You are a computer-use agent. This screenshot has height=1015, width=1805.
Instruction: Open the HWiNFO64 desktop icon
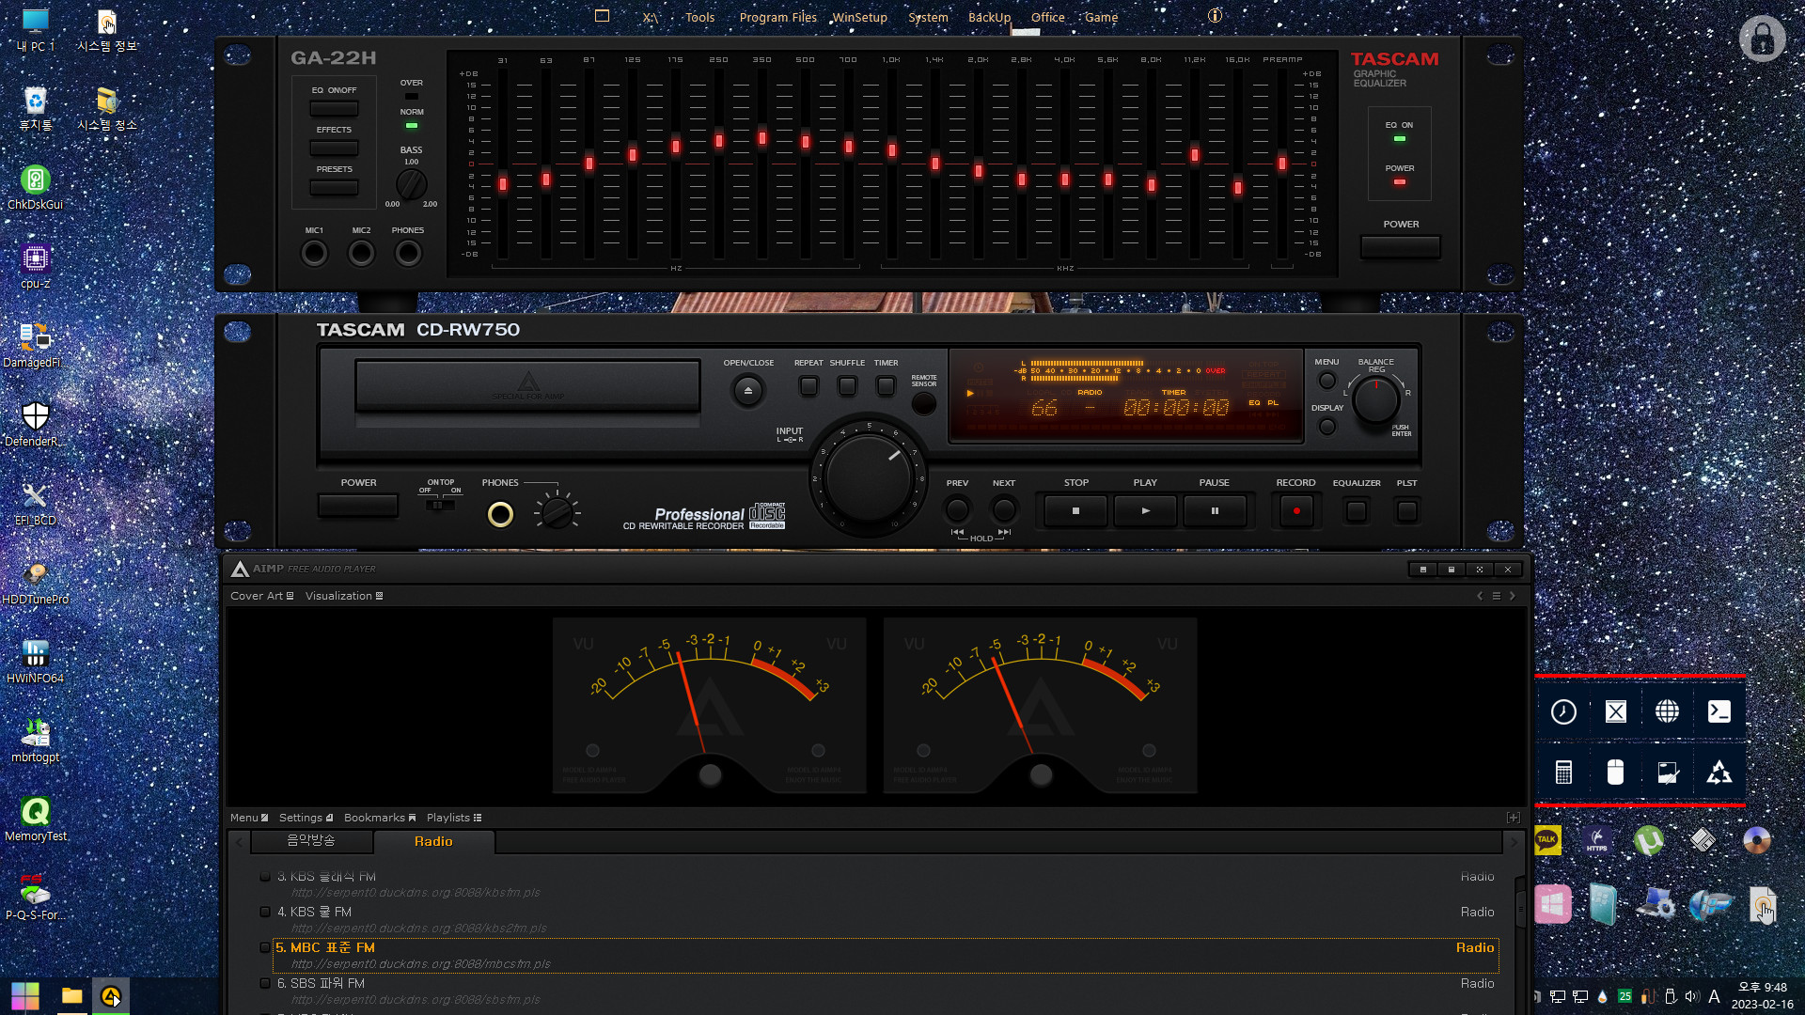pos(35,660)
